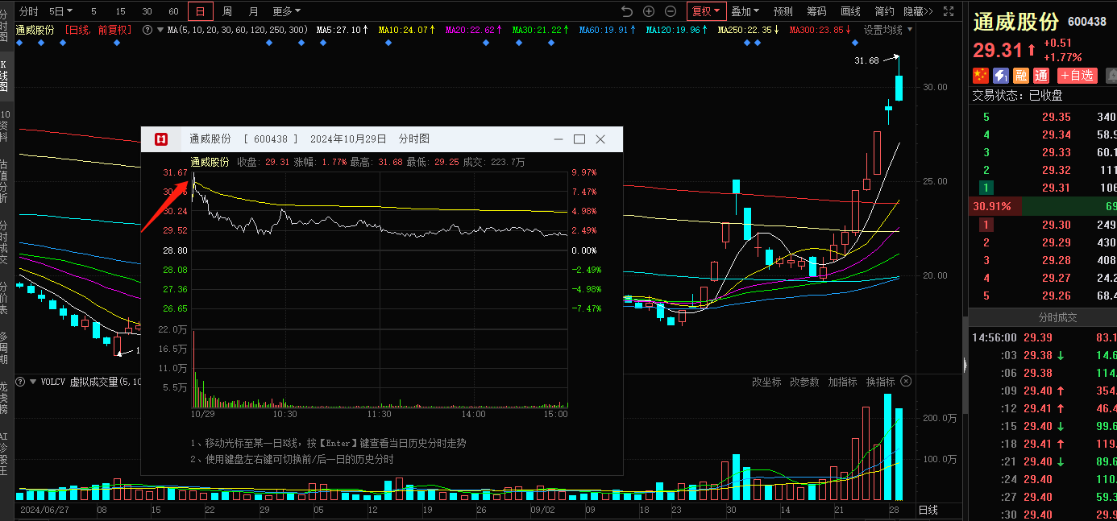Click the 分时图 label in popup title
The image size is (1117, 521).
[x=413, y=139]
